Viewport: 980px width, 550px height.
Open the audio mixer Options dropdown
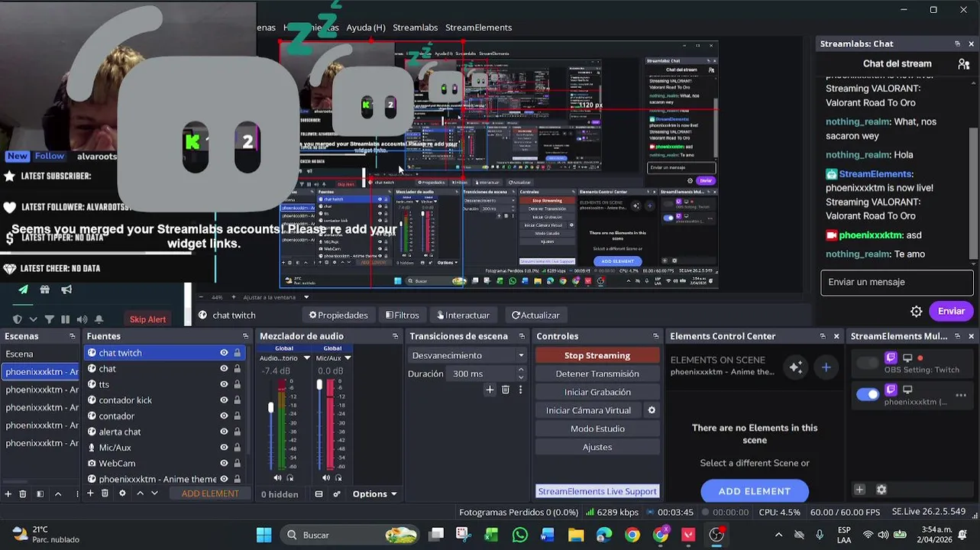click(x=374, y=494)
